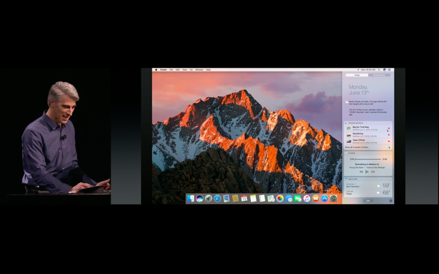Click Big Sur Trail Map thumbnail
The width and height of the screenshot is (439, 274).
tap(349, 128)
